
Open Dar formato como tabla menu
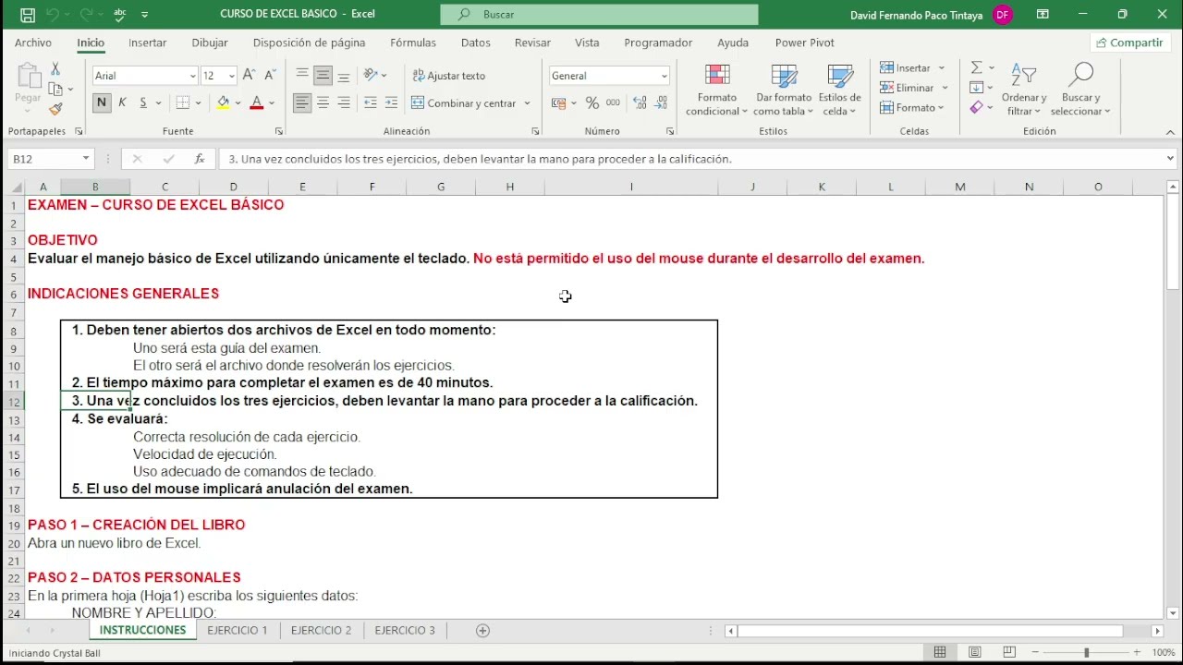click(x=783, y=91)
